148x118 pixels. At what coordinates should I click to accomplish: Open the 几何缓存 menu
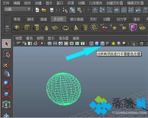96,3
